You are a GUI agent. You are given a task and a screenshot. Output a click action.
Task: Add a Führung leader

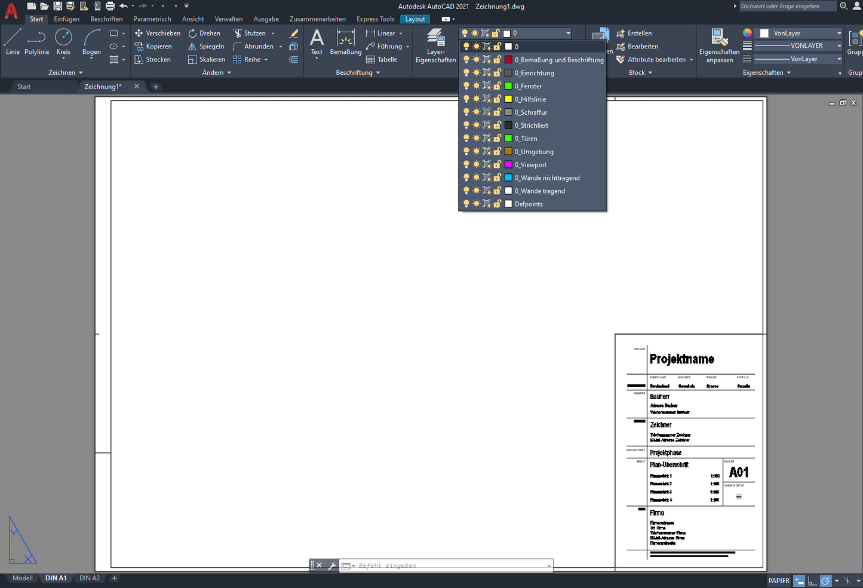tap(384, 47)
